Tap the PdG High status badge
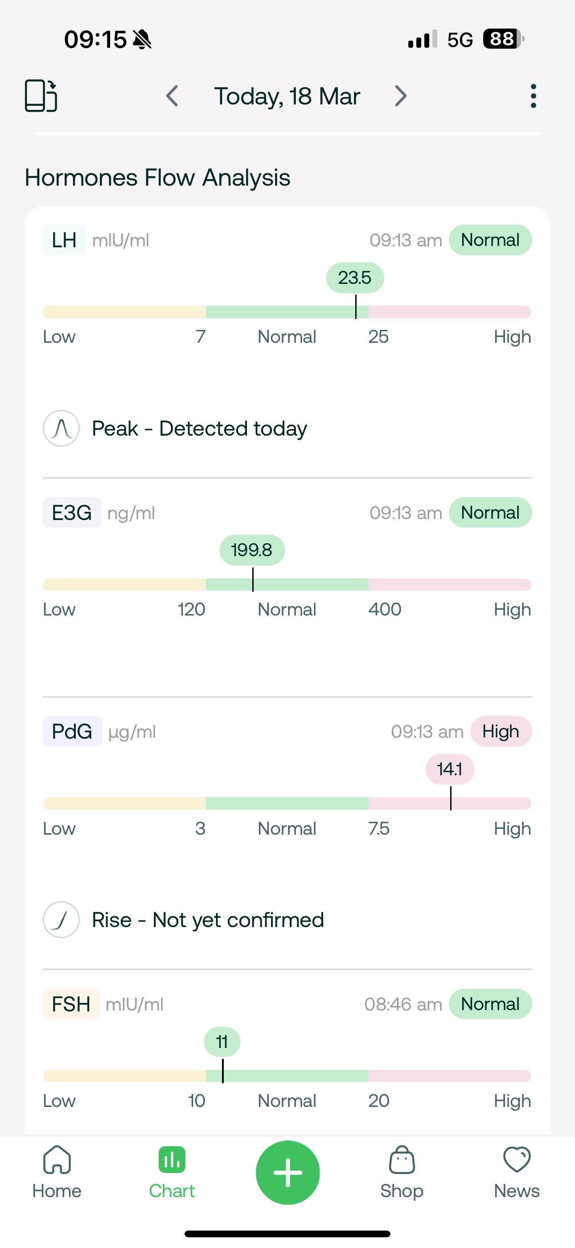This screenshot has height=1248, width=575. click(x=501, y=732)
